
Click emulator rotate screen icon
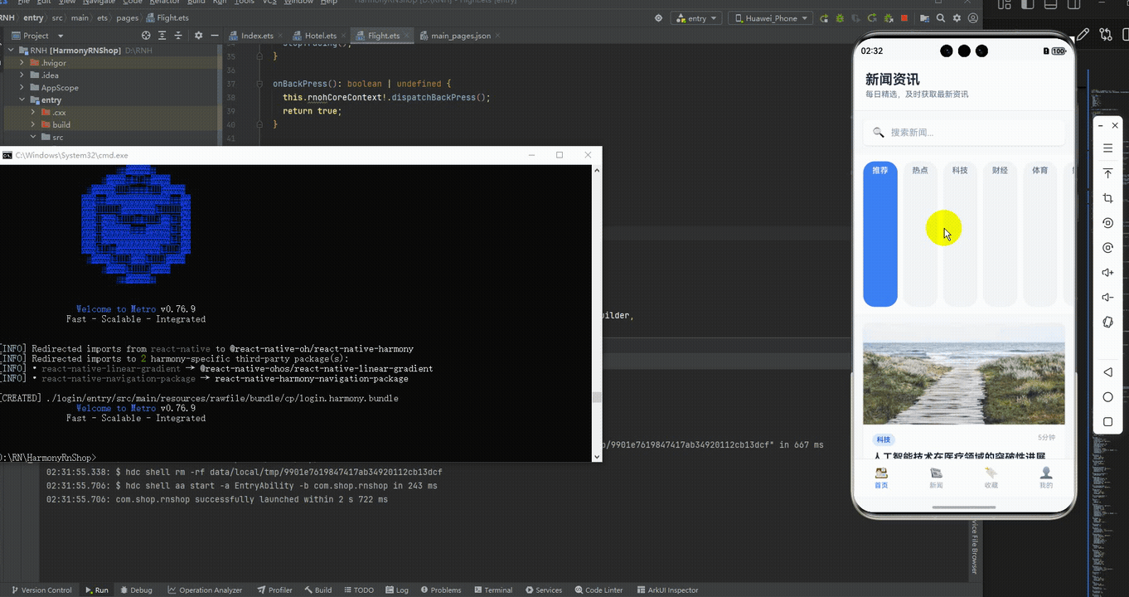pos(1107,223)
